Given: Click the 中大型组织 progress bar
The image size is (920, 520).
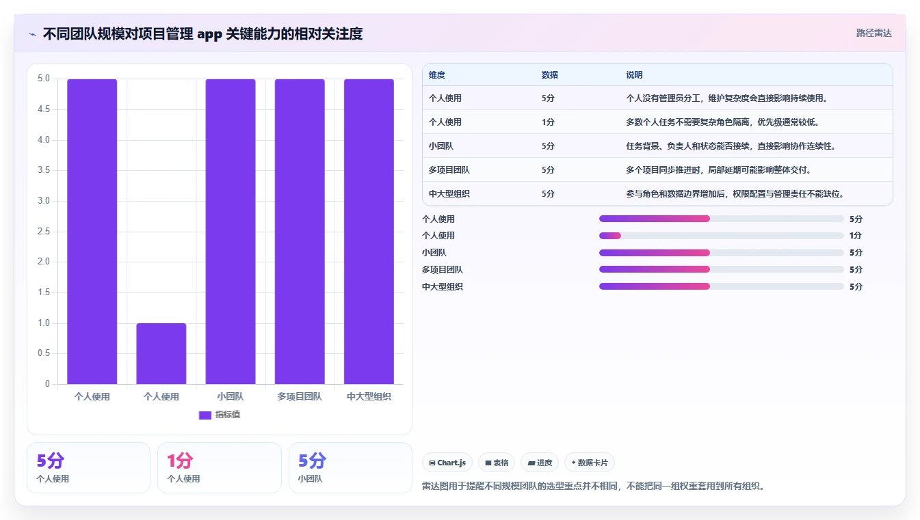Looking at the screenshot, I should pyautogui.click(x=722, y=287).
